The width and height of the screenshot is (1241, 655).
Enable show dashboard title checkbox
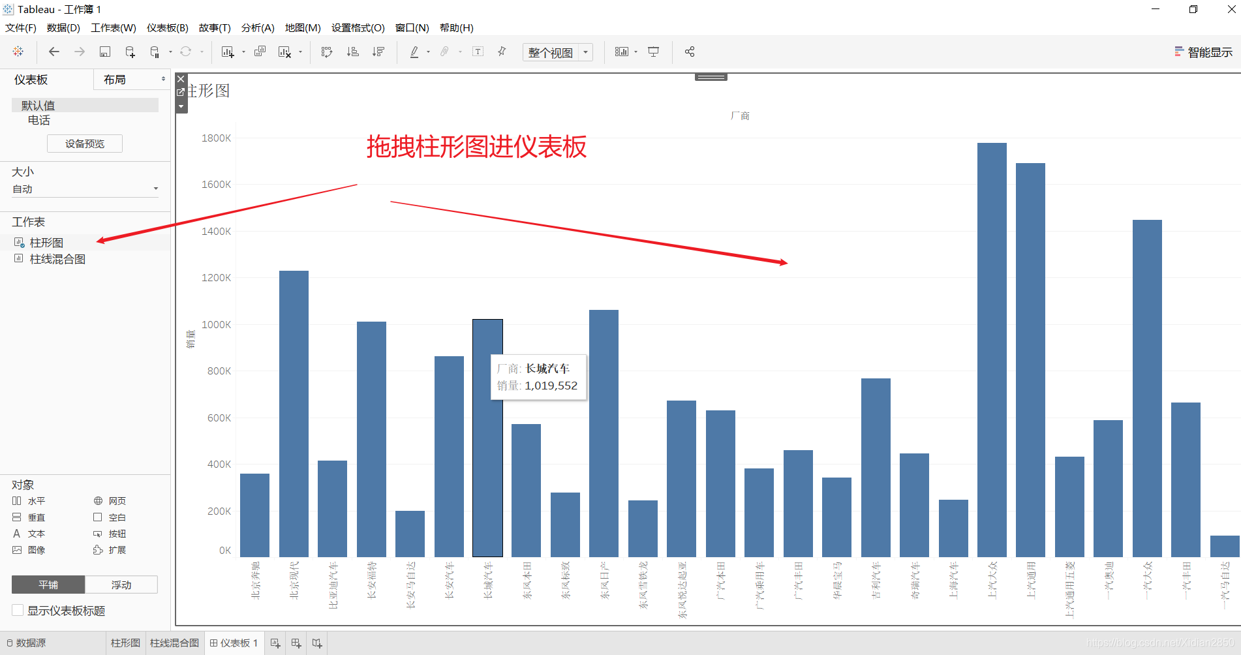tap(18, 610)
